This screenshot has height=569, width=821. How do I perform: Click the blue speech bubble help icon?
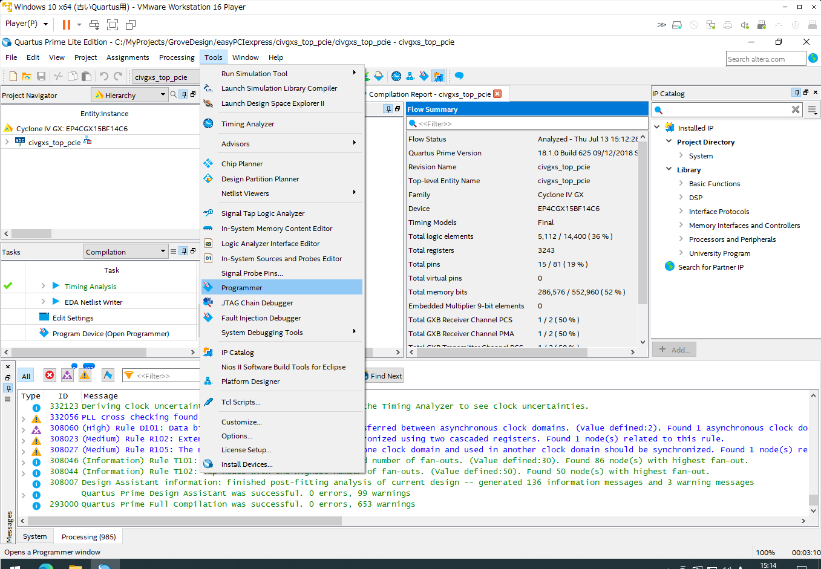(459, 76)
